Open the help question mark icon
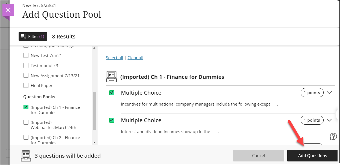Screen dimensions: 340x165 click(333, 136)
